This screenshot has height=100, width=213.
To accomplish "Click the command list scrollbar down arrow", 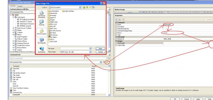I will coord(109,95).
